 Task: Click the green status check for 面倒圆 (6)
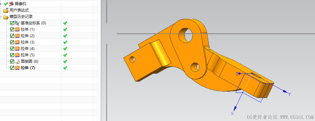click(x=65, y=61)
